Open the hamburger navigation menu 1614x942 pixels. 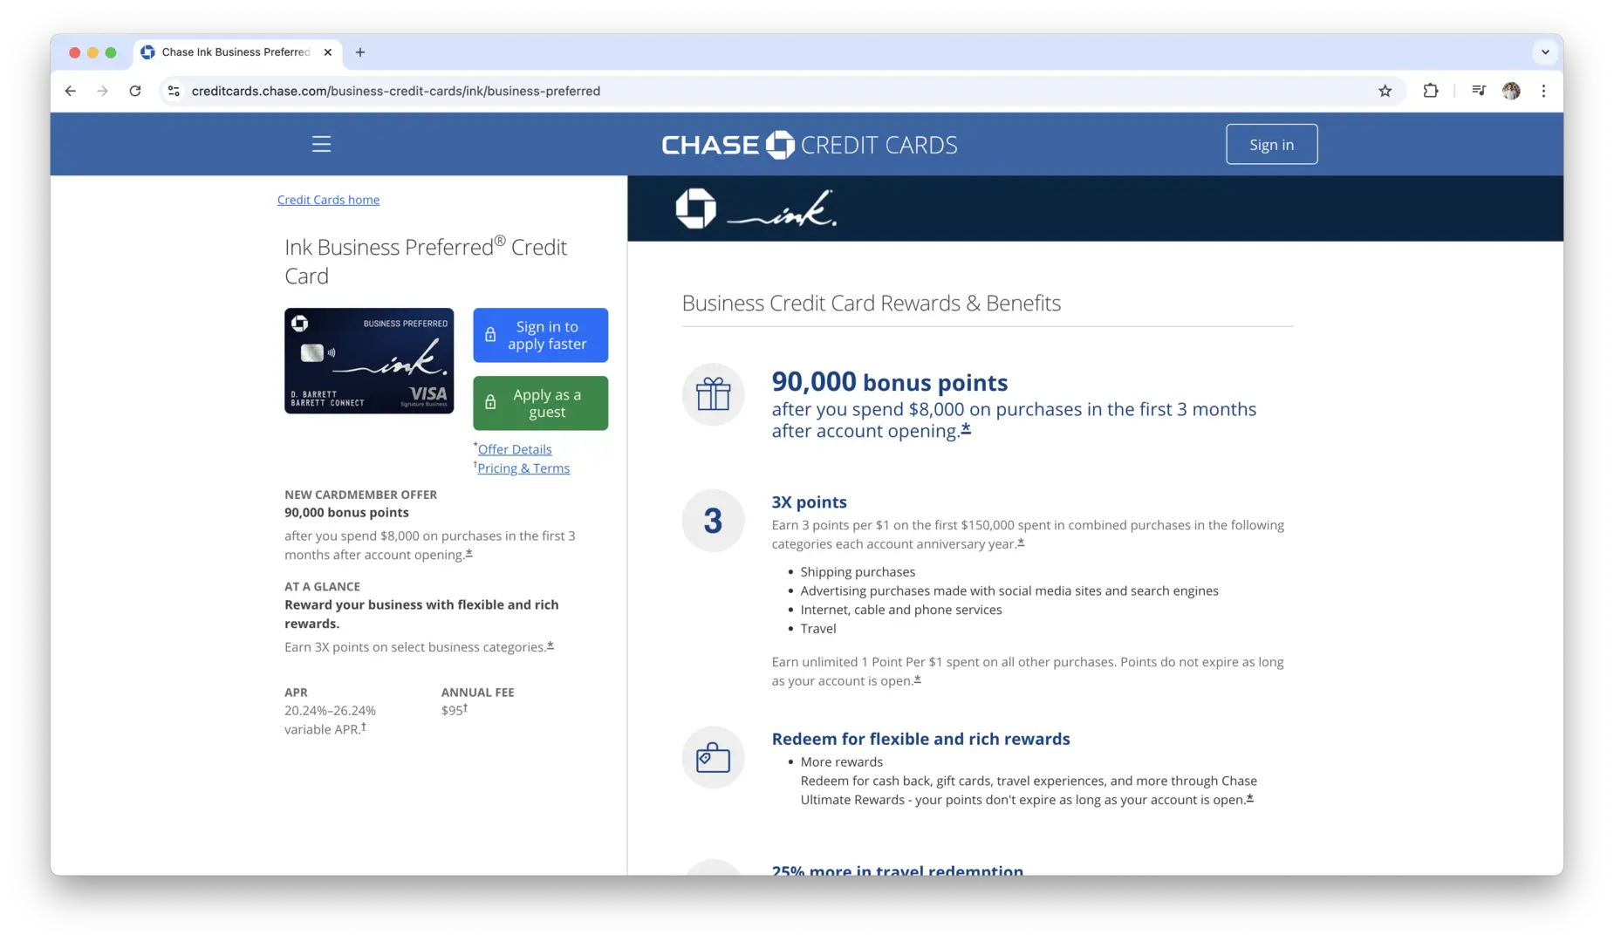321,144
